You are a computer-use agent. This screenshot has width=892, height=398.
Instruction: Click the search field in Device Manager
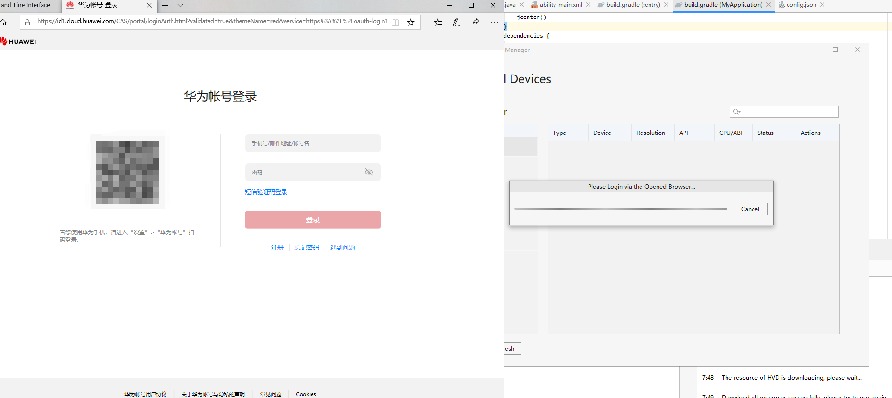[784, 112]
